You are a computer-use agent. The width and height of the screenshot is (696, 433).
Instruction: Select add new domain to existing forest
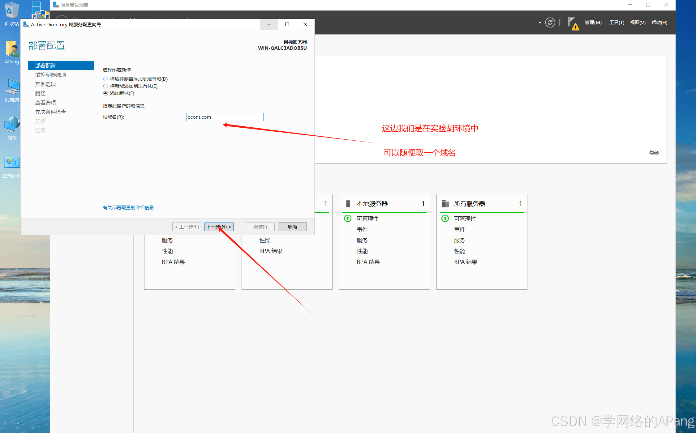(x=106, y=86)
